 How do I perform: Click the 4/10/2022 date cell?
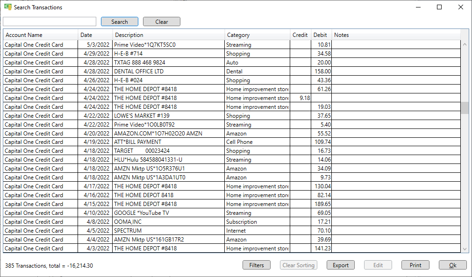95,213
